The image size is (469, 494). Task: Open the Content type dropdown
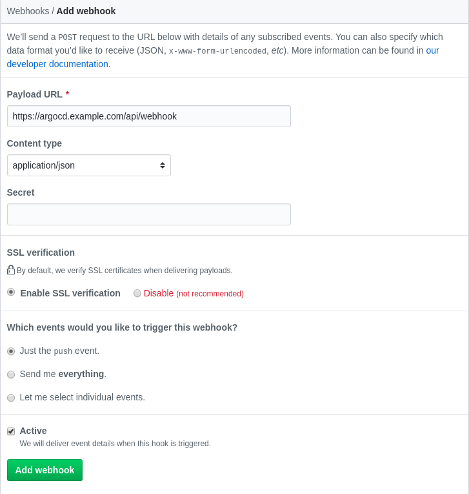pyautogui.click(x=89, y=165)
